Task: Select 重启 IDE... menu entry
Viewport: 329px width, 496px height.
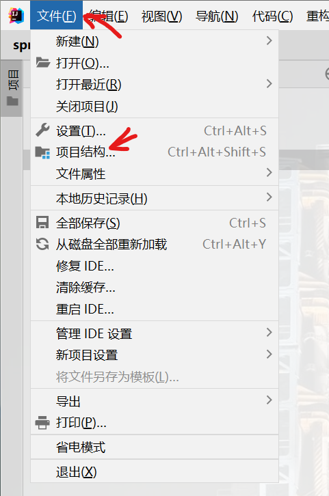Action: [155, 309]
